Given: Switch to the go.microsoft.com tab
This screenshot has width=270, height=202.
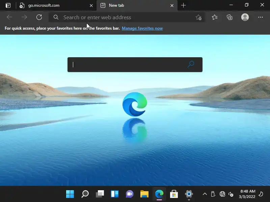Looking at the screenshot, I should pos(56,5).
